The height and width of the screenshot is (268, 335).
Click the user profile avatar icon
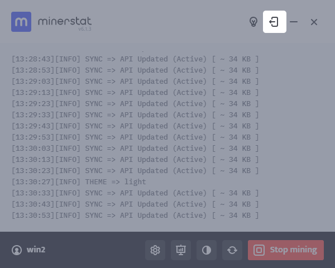17,250
